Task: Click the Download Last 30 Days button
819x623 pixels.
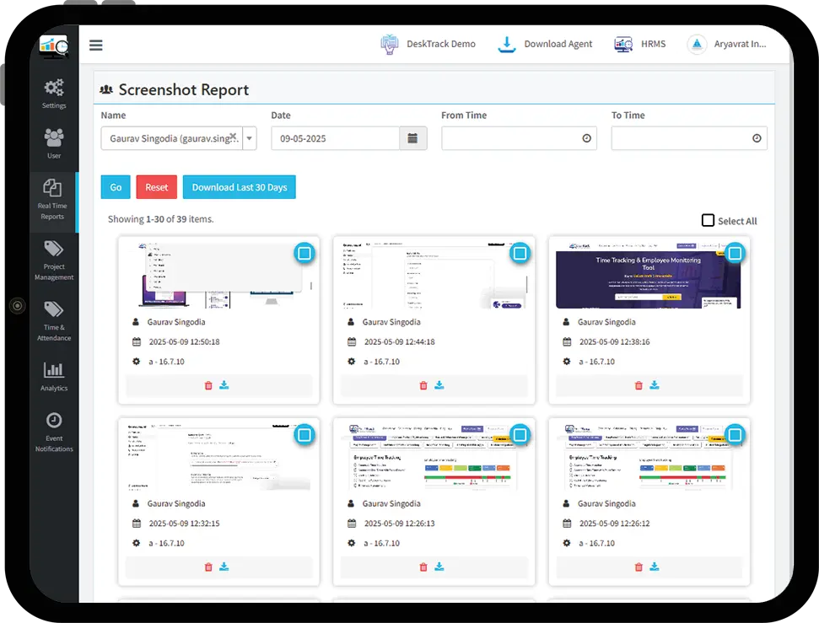Action: [x=239, y=187]
